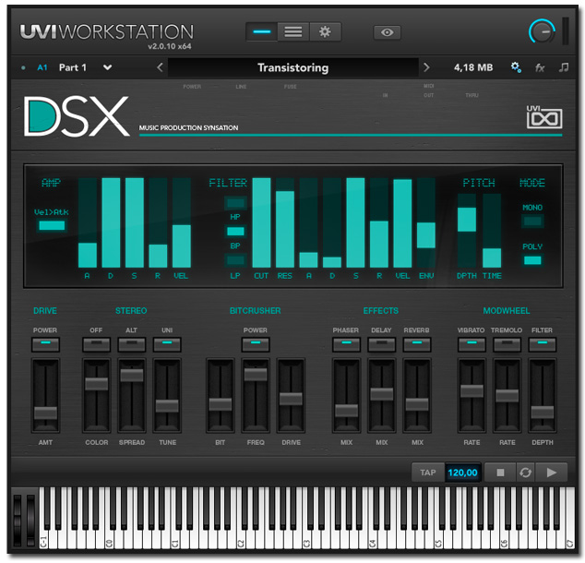The width and height of the screenshot is (585, 563).
Task: Select the A1 part label
Action: tap(42, 67)
